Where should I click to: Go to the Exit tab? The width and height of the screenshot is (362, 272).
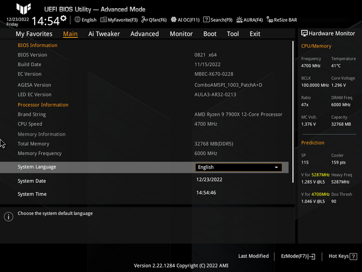coord(255,34)
